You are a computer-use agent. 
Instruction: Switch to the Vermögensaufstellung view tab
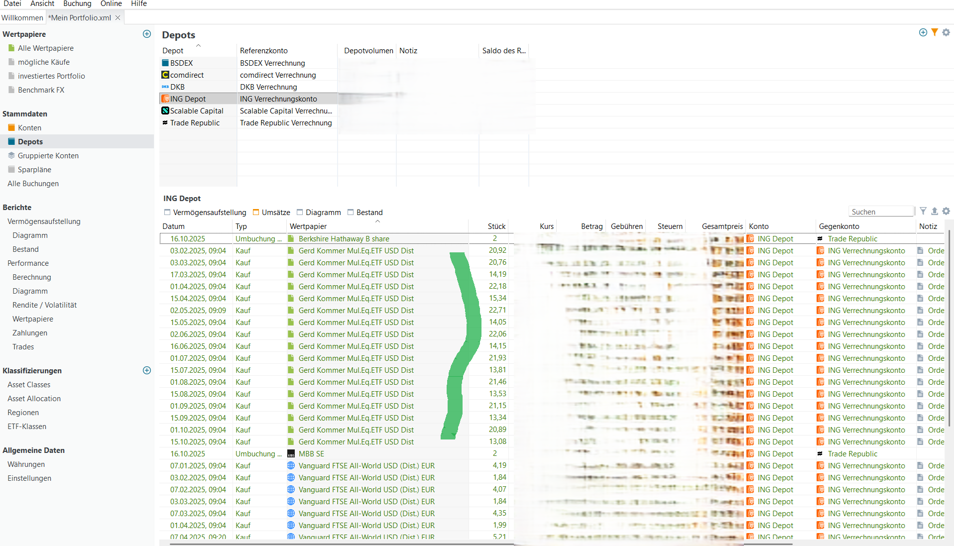point(205,213)
